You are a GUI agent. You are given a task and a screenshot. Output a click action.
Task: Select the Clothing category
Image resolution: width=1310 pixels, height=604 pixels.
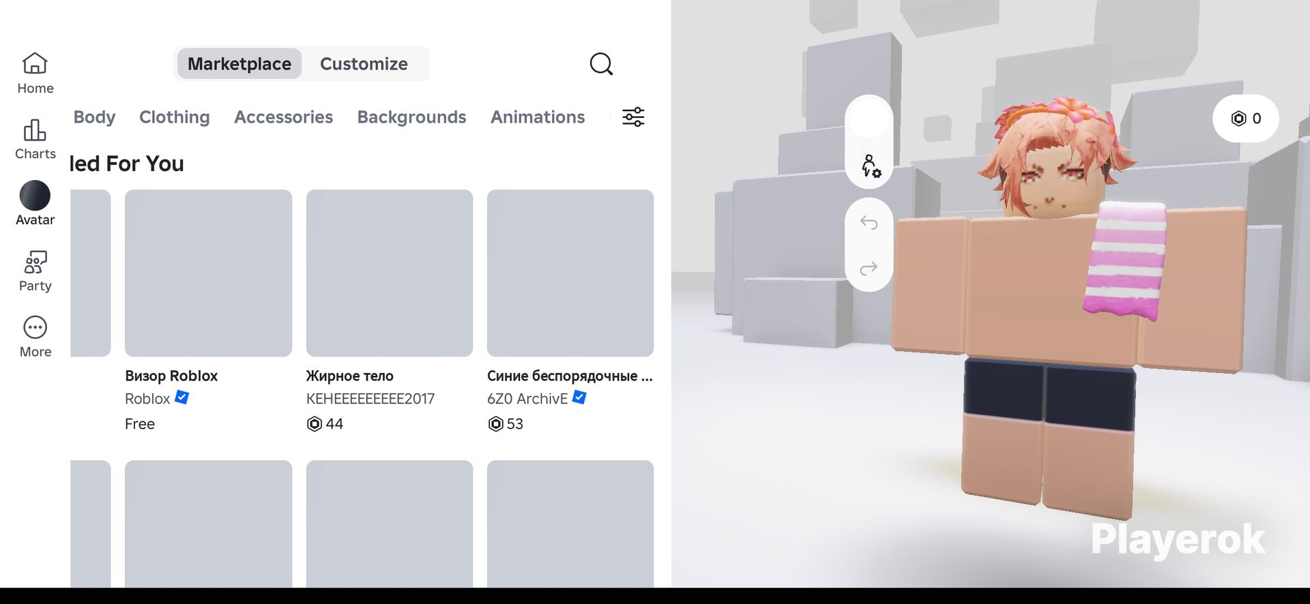pos(175,117)
